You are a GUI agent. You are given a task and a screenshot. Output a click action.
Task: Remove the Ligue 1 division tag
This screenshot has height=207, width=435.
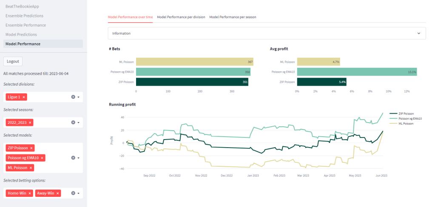point(24,97)
